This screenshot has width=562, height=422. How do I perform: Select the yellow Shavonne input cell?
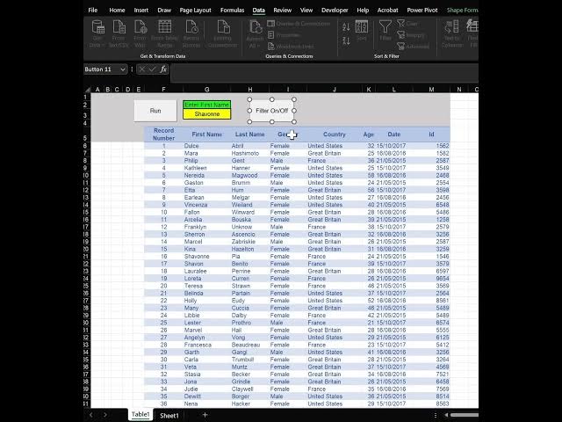207,114
